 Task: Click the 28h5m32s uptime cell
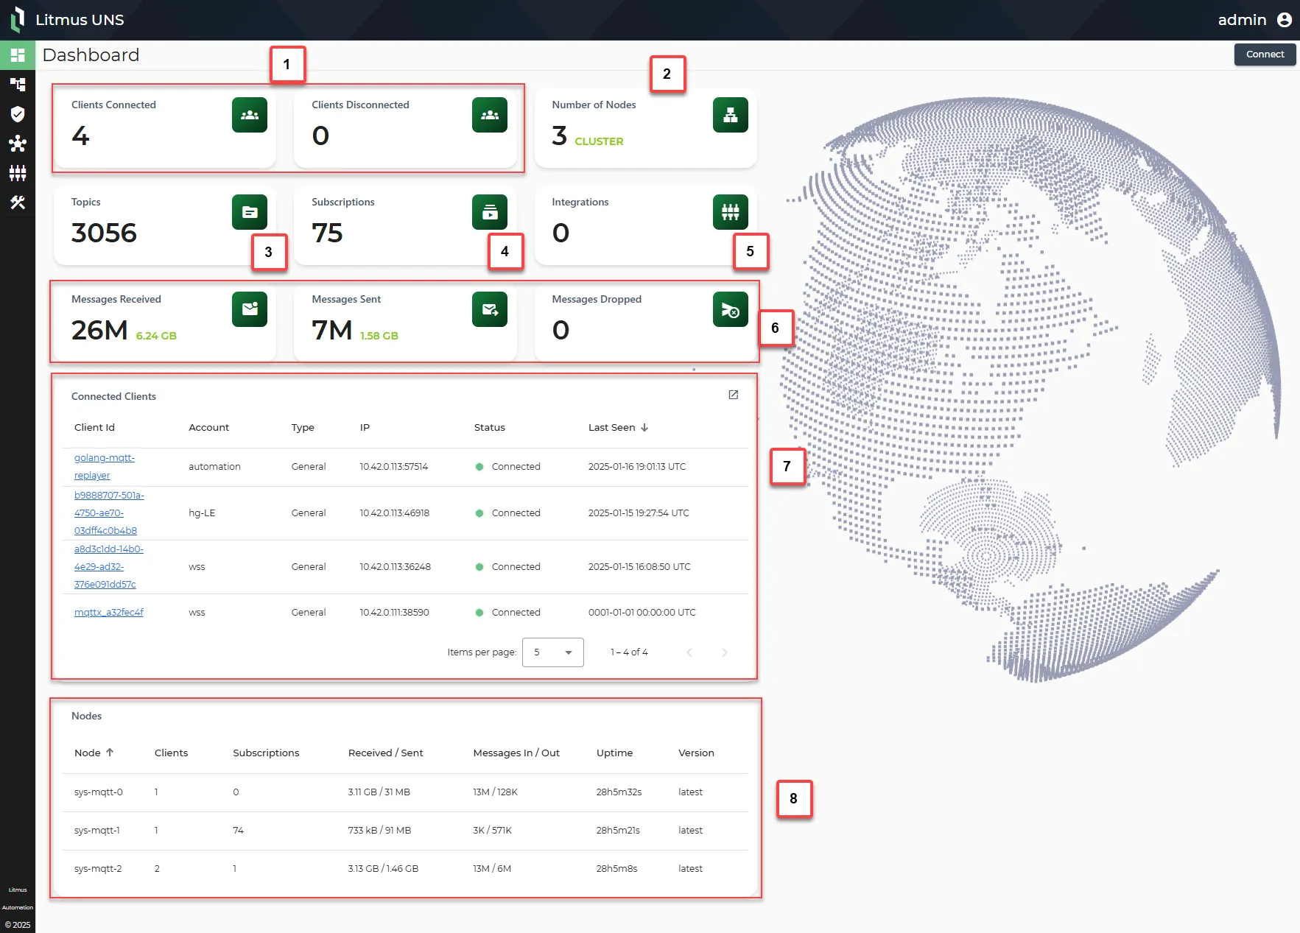tap(619, 792)
